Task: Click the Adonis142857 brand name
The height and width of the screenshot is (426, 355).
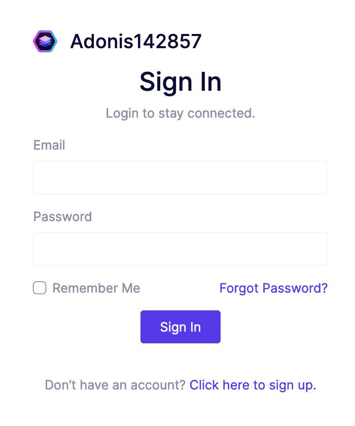Action: click(x=135, y=42)
